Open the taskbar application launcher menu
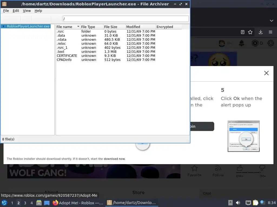This screenshot has width=277, height=207. 4,203
